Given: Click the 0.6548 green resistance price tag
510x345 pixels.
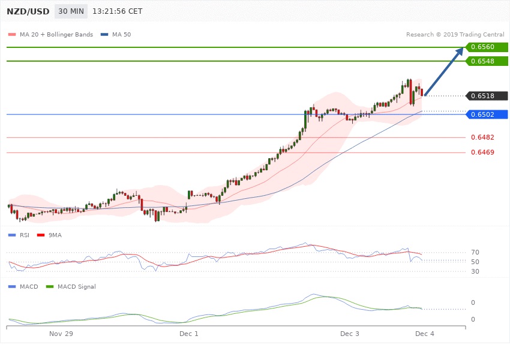Looking at the screenshot, I should (487, 61).
